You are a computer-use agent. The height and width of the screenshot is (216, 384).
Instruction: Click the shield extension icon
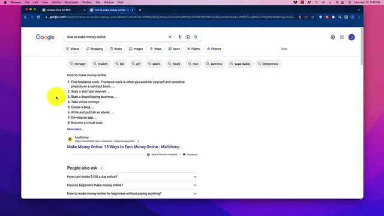tap(320, 17)
